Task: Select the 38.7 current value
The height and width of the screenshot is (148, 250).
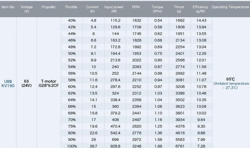Action: click(x=93, y=146)
